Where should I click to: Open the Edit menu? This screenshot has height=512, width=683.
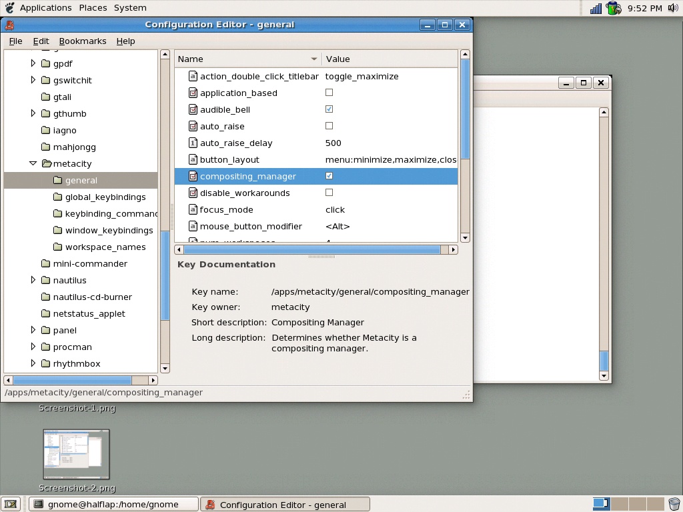pos(41,41)
